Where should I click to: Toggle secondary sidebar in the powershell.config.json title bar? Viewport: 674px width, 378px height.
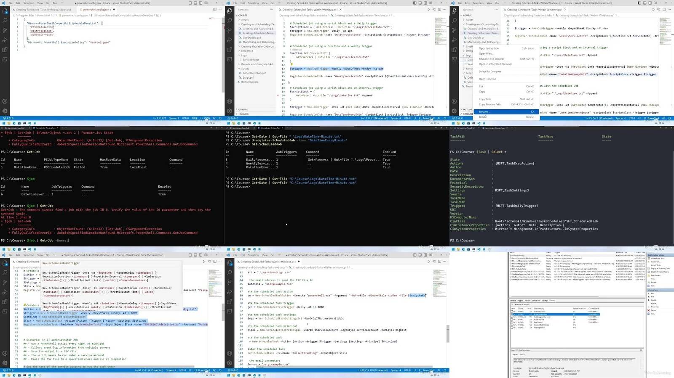pos(200,3)
